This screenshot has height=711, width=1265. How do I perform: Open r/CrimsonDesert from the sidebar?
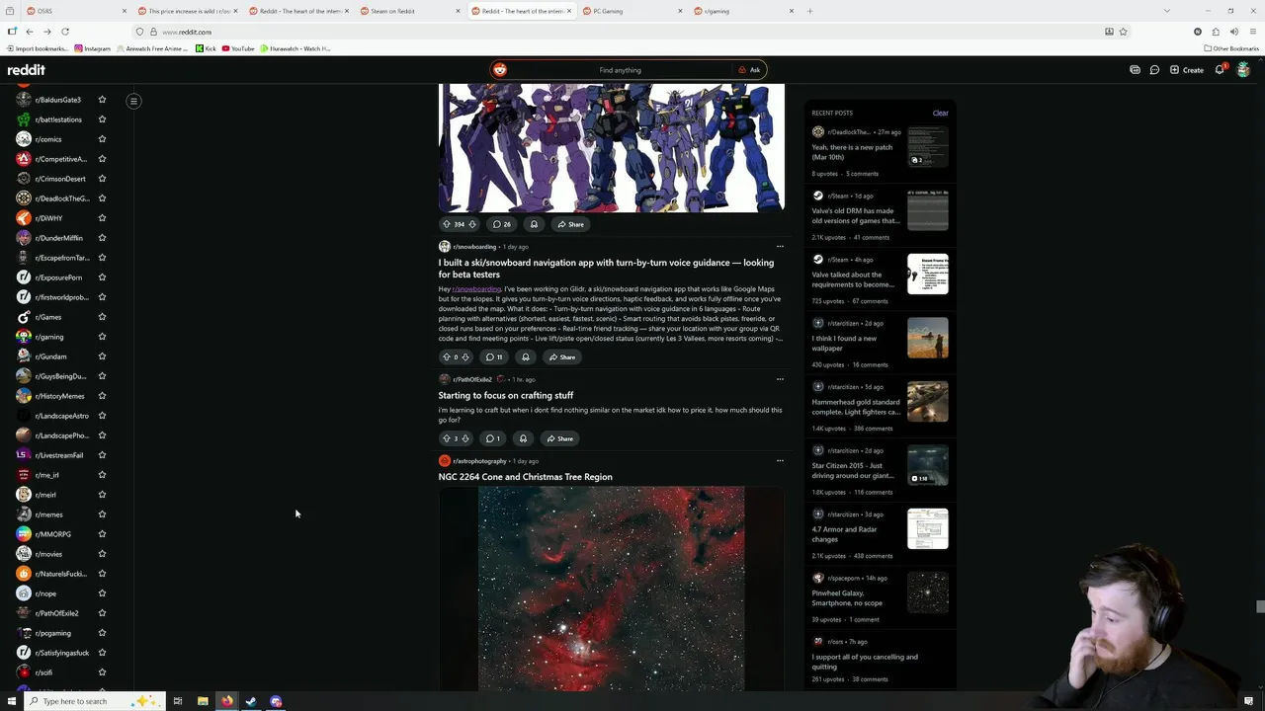[x=60, y=179]
